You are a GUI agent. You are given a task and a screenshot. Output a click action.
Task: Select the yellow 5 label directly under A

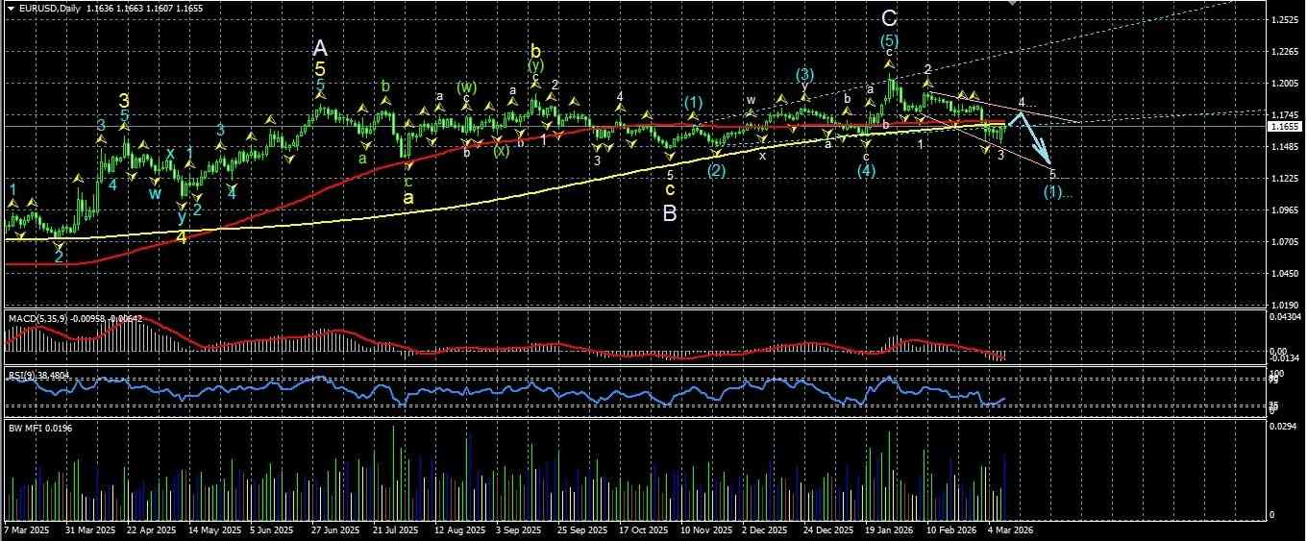click(320, 69)
